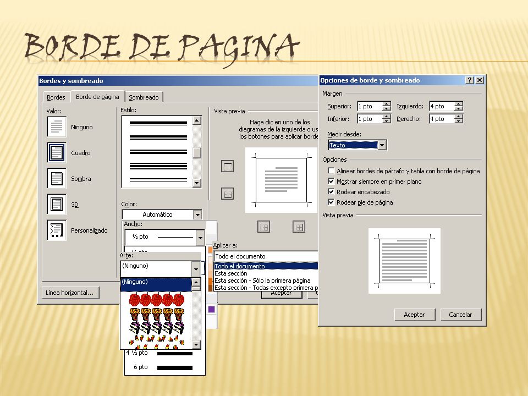This screenshot has height=396, width=528.
Task: Pick the cupcake art border pattern
Action: pyautogui.click(x=157, y=314)
